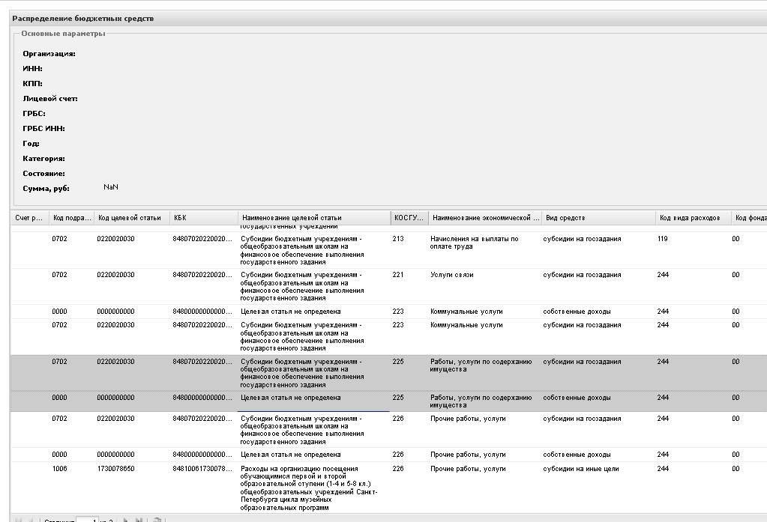
Task: Click KOSGU cell '221'
Action: pyautogui.click(x=398, y=275)
